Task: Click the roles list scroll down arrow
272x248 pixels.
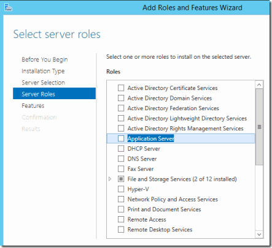Action: (259, 235)
